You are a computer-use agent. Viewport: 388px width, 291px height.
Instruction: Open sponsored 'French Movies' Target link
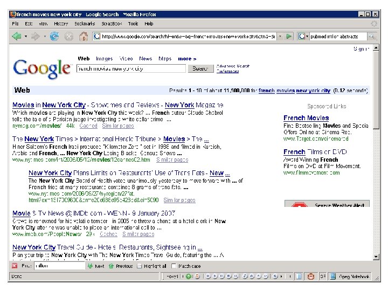306,118
